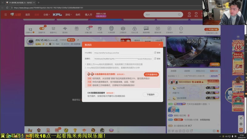Click the moon night-mode floating icon

point(241,118)
